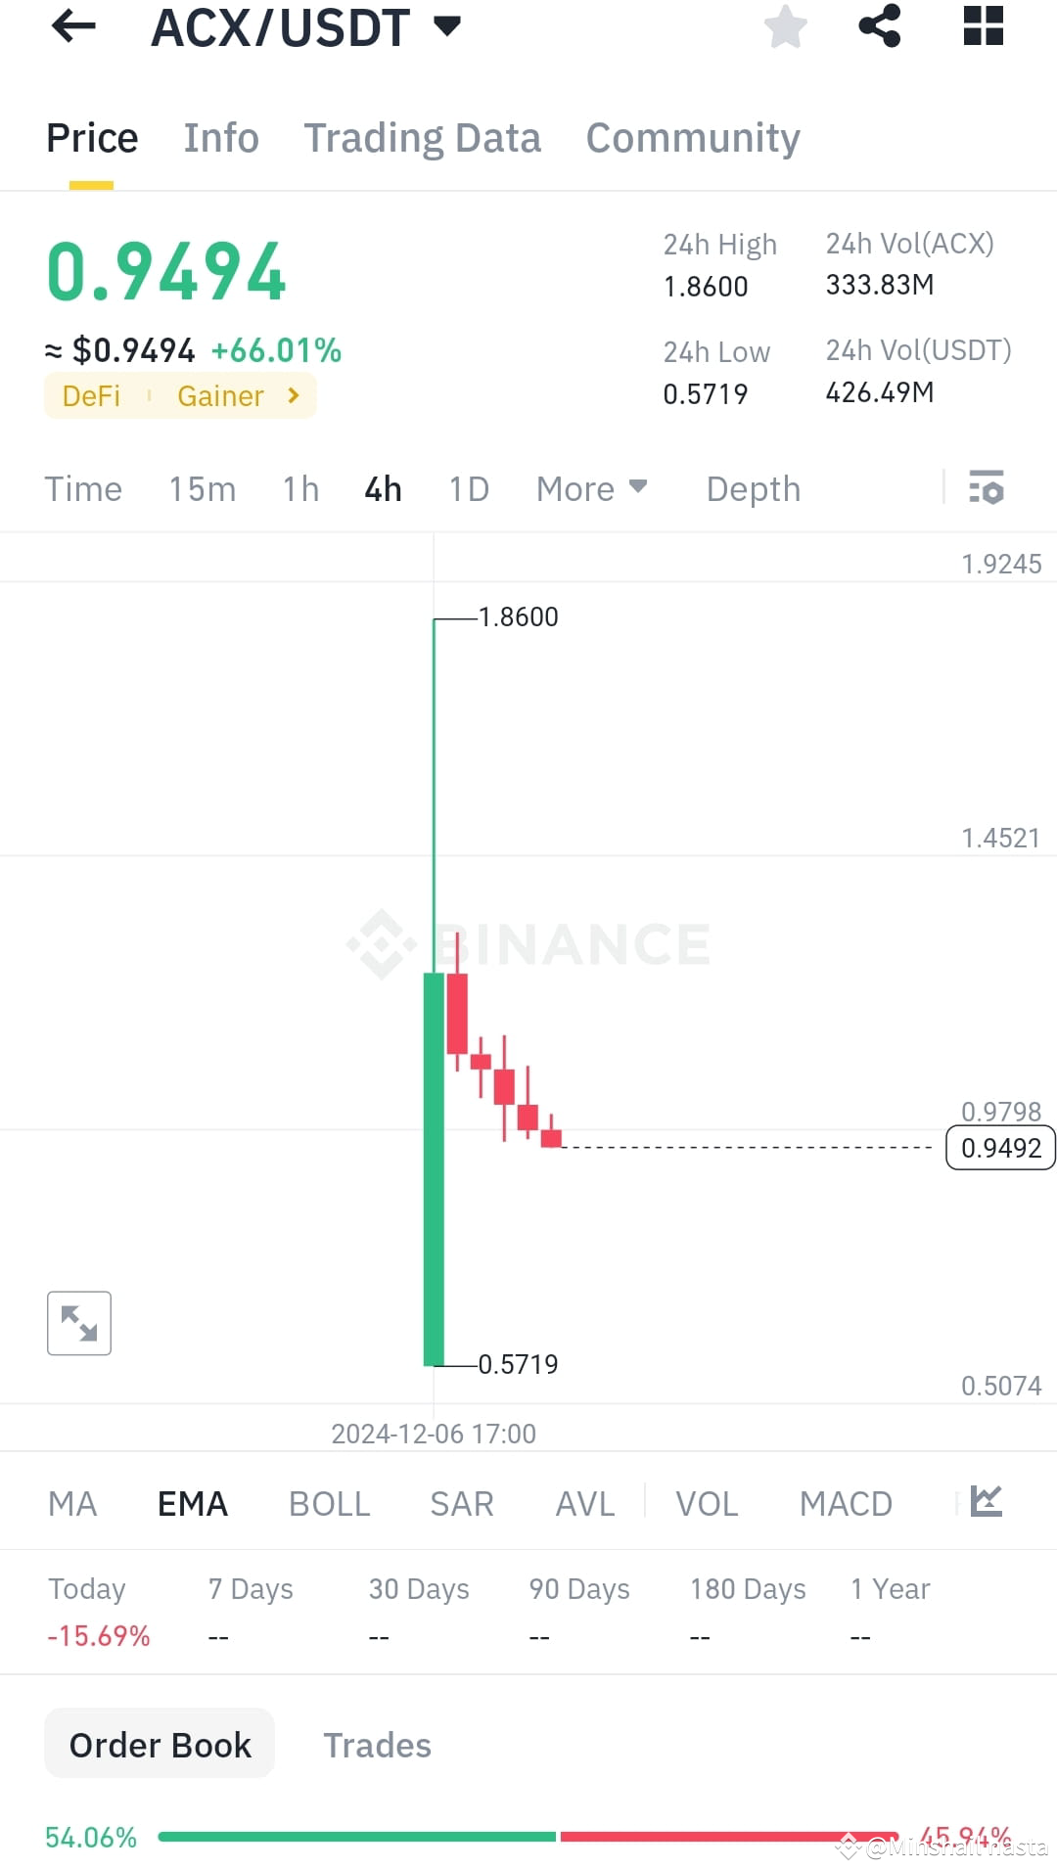Expand the chart to fullscreen
Viewport: 1057px width, 1869px height.
point(78,1323)
